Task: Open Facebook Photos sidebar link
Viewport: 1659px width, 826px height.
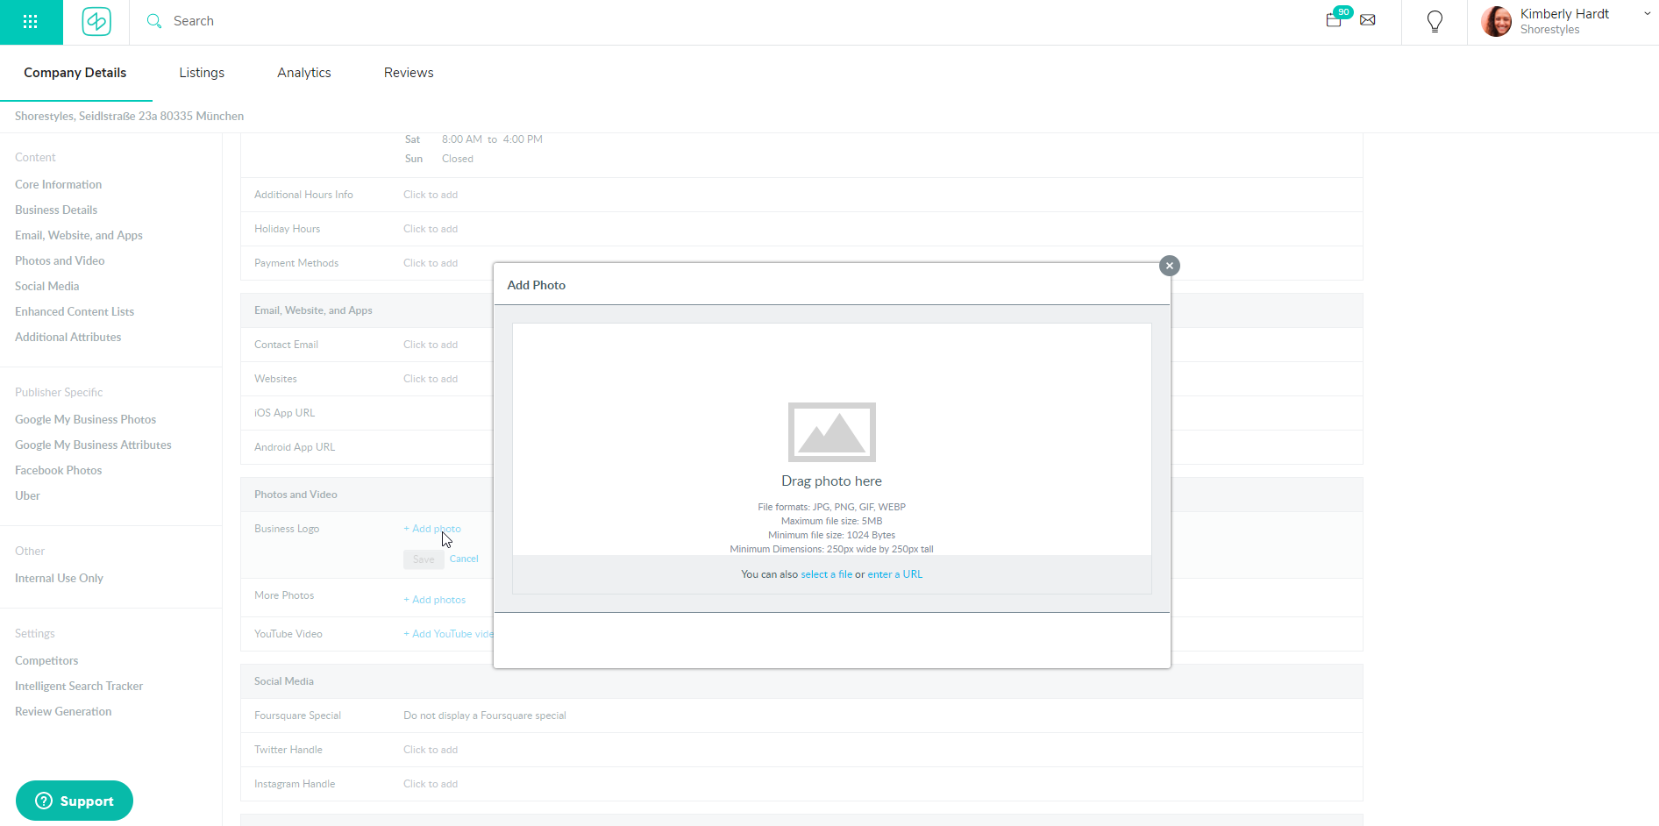Action: point(58,470)
